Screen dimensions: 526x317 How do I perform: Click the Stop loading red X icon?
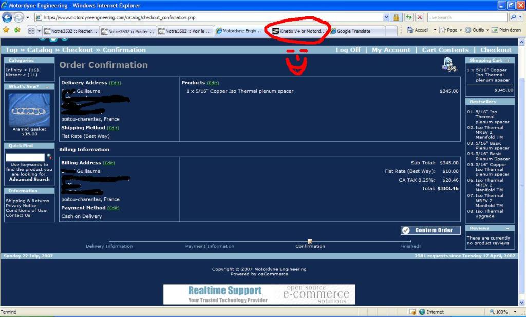tap(419, 17)
